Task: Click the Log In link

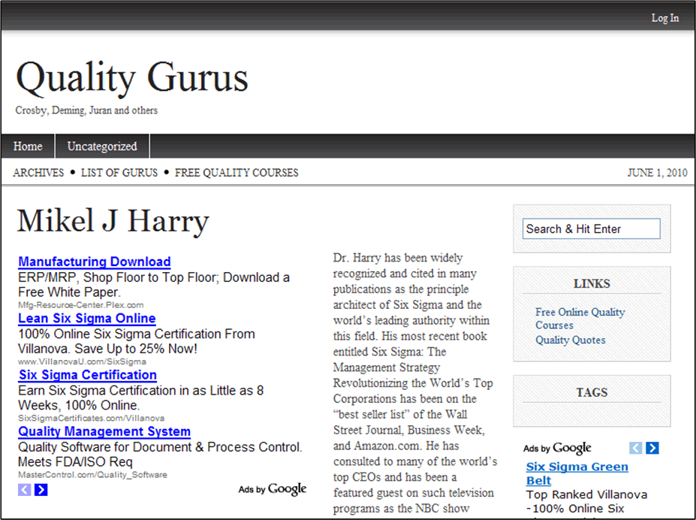Action: click(x=664, y=18)
